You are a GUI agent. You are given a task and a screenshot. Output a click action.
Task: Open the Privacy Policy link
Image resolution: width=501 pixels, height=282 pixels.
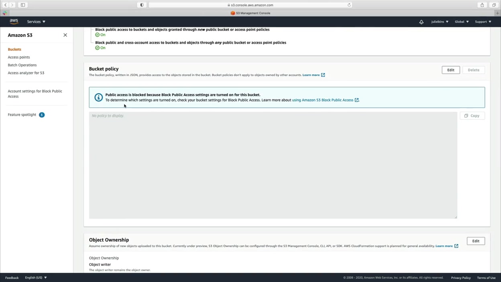point(460,278)
